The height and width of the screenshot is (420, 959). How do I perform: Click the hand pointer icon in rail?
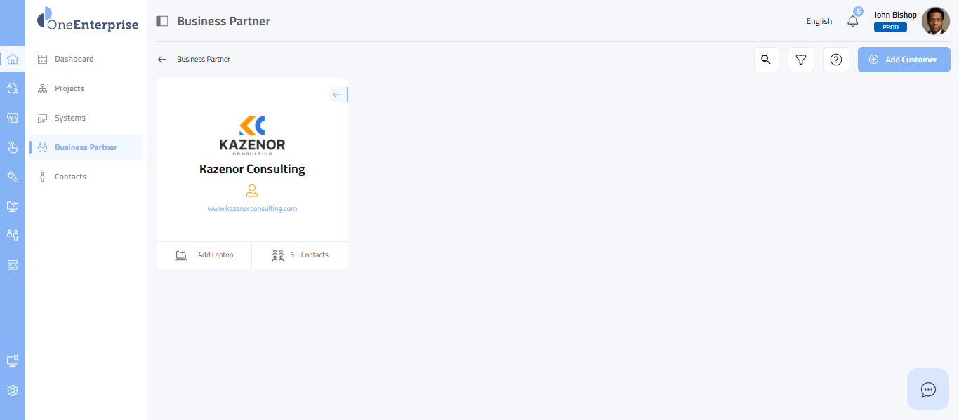pos(13,147)
